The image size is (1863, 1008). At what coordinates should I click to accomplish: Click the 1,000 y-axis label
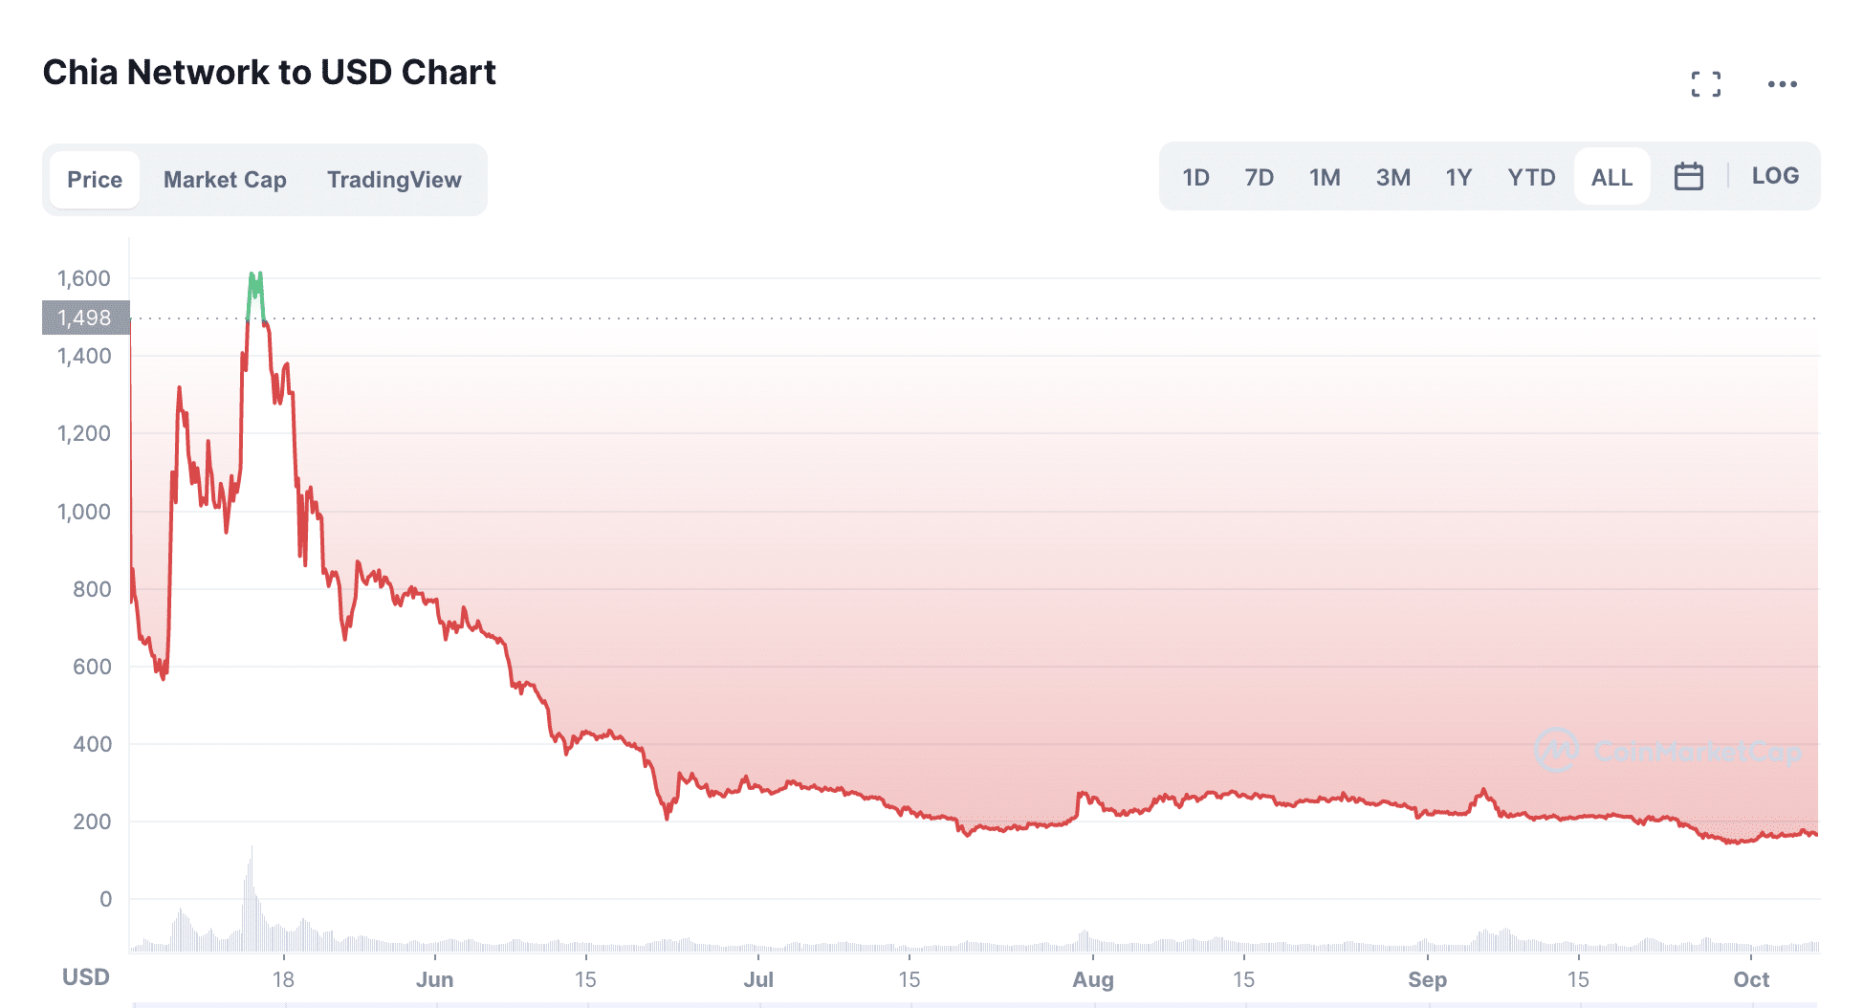pyautogui.click(x=84, y=512)
